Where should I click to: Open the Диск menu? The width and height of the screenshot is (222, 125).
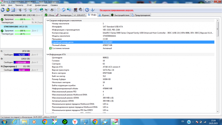[x=10, y=5]
